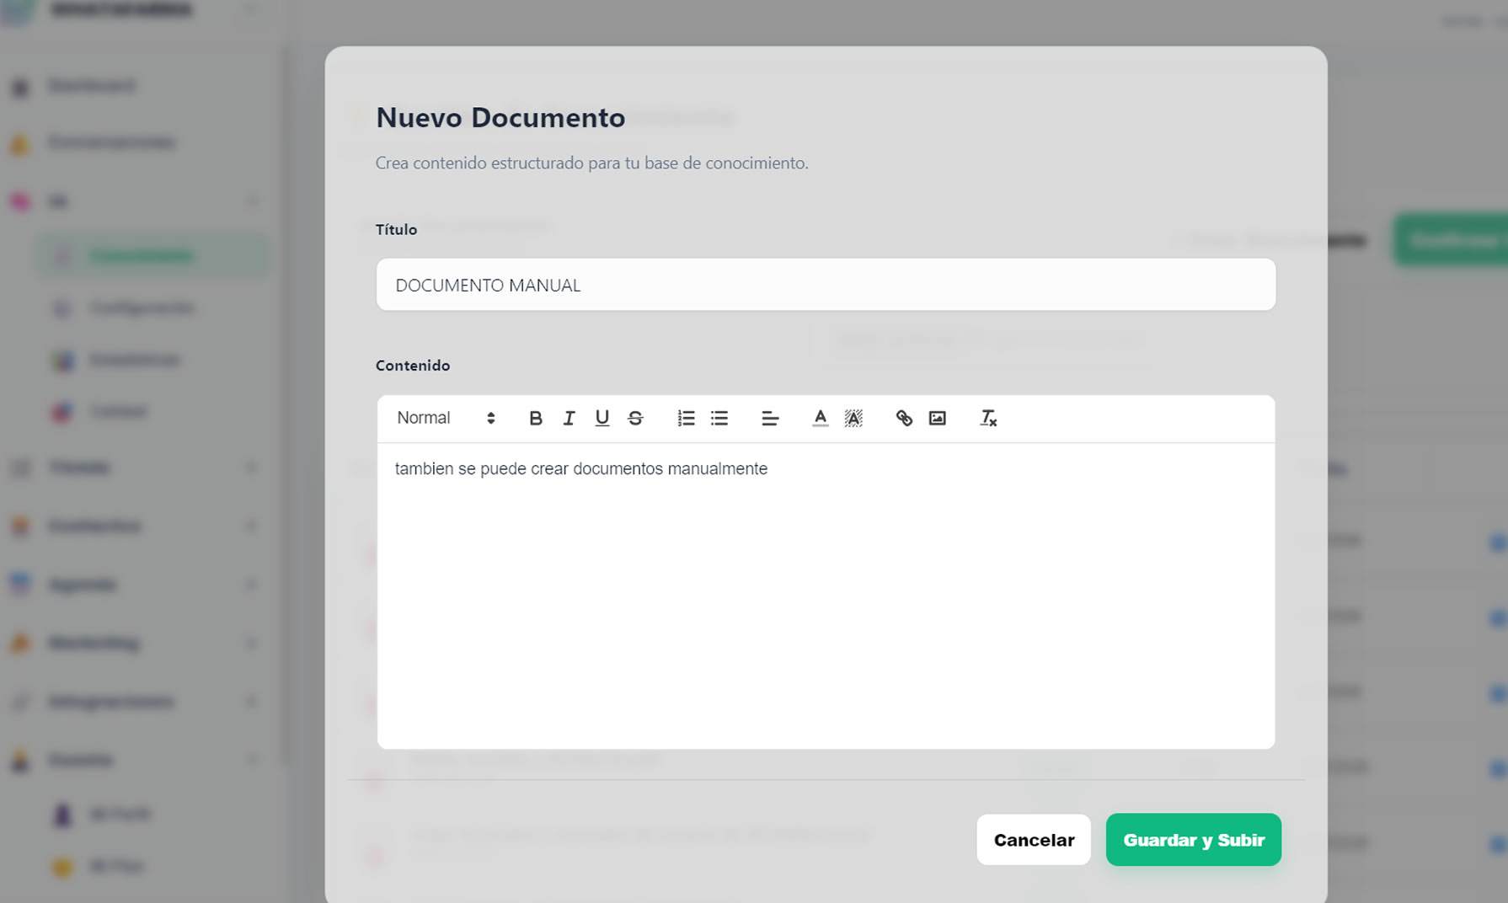This screenshot has height=903, width=1508.
Task: Apply background highlight color to text
Action: pyautogui.click(x=853, y=418)
